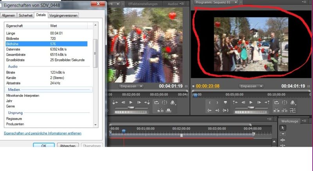Screen dimensions: 313x171
Task: Click the timeline playhead marker
Action: coord(124,132)
